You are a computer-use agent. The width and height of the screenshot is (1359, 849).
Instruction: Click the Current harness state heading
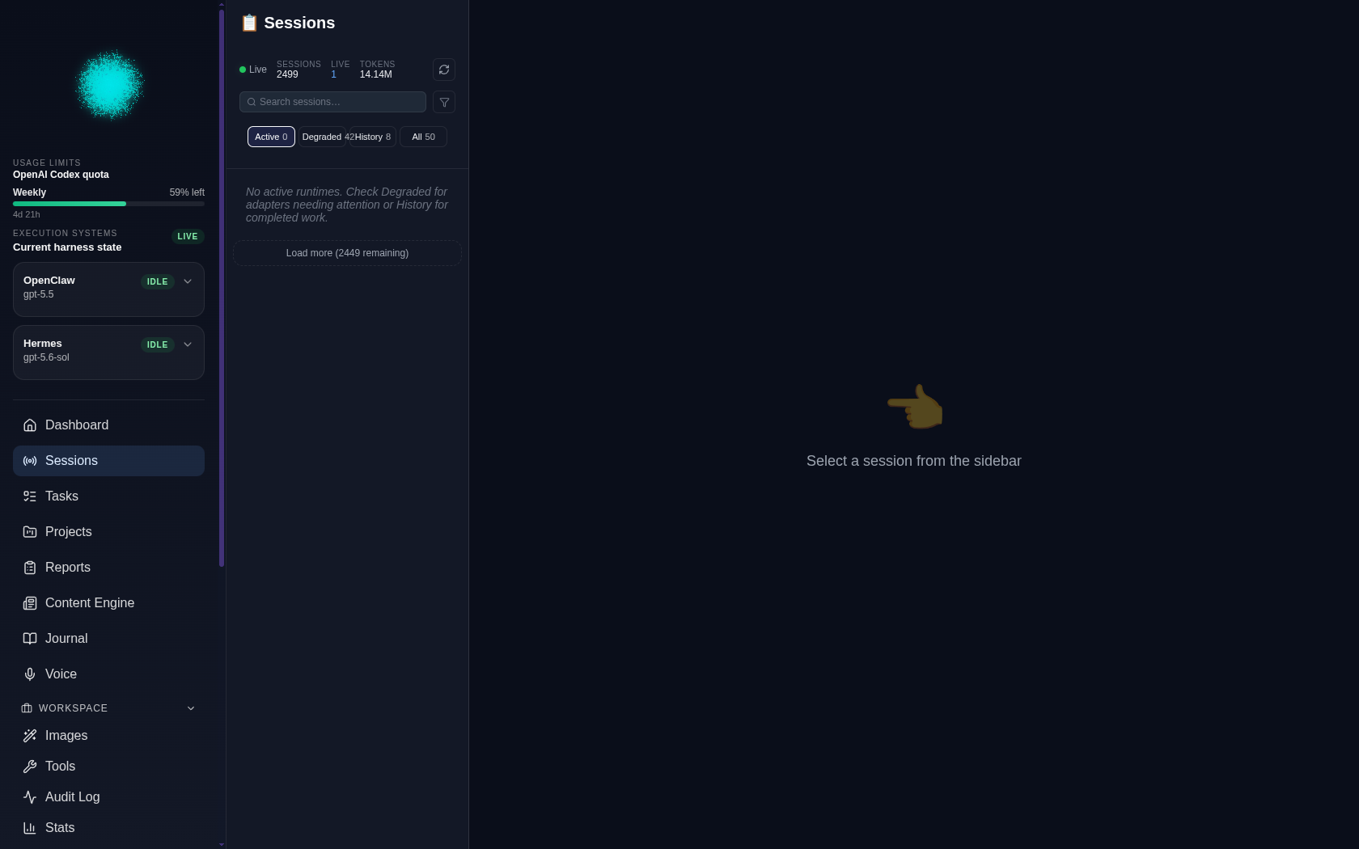point(67,247)
